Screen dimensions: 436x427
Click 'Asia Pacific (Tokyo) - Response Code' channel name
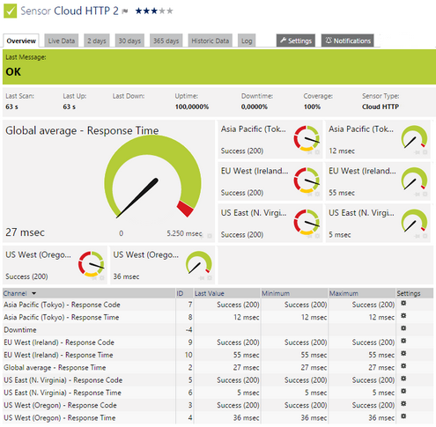pos(62,305)
